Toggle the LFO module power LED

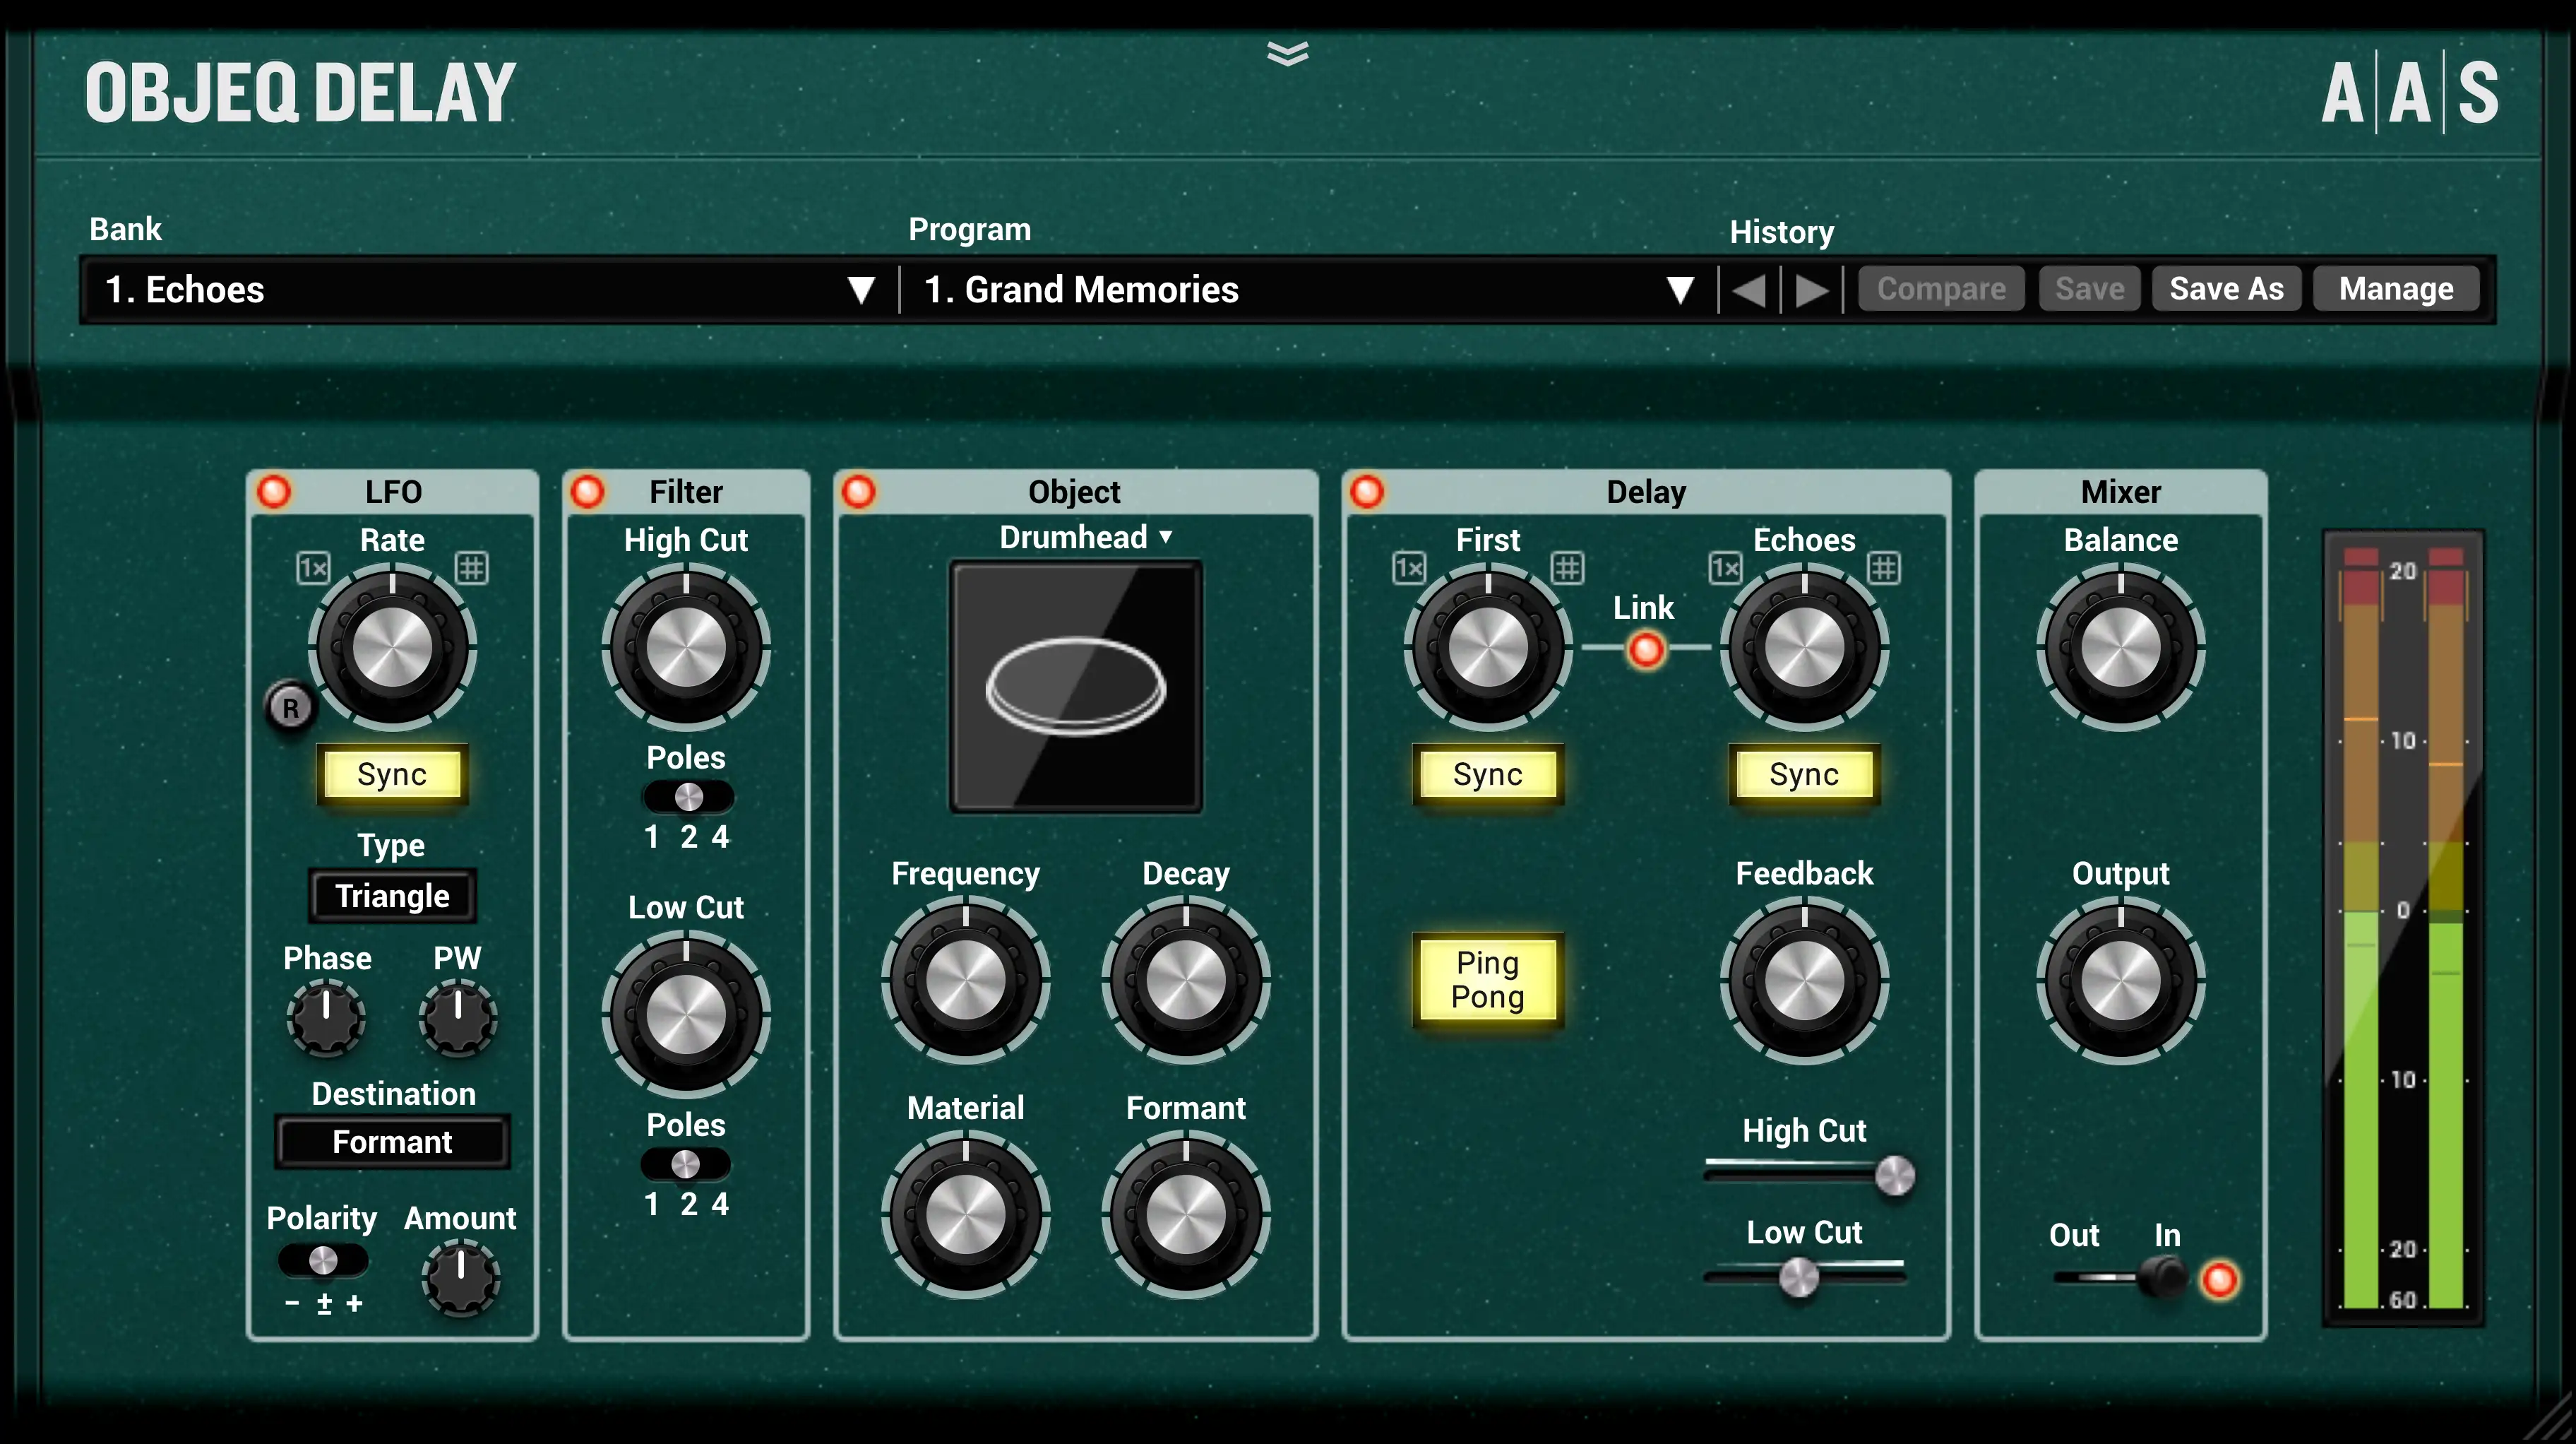[274, 491]
